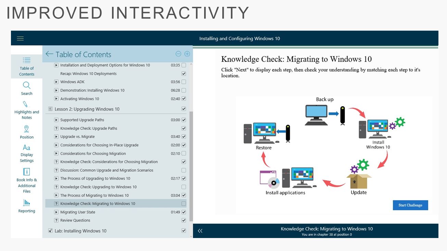
Task: Select Knowledge Check: Migrating to Windows 10 row
Action: pyautogui.click(x=116, y=203)
